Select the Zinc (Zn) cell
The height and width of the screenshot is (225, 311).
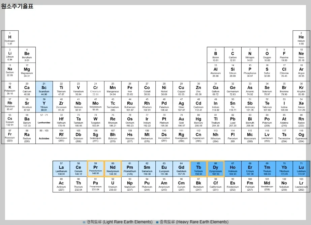pos(198,89)
